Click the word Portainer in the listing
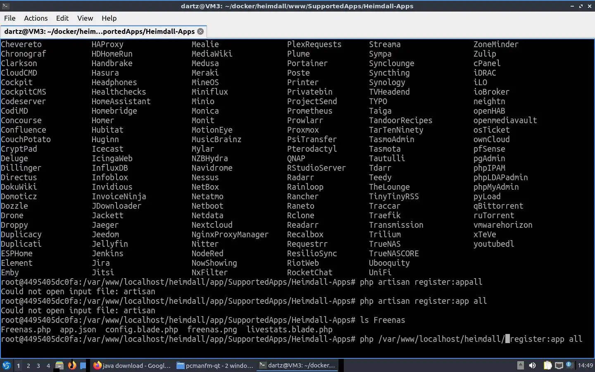This screenshot has width=595, height=372. 307,63
